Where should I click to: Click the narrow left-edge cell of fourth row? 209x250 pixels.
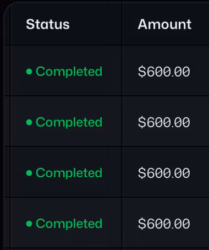pyautogui.click(x=7, y=223)
